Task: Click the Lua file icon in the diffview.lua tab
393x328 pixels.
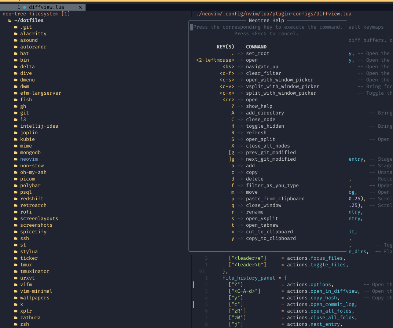Action: pos(25,7)
